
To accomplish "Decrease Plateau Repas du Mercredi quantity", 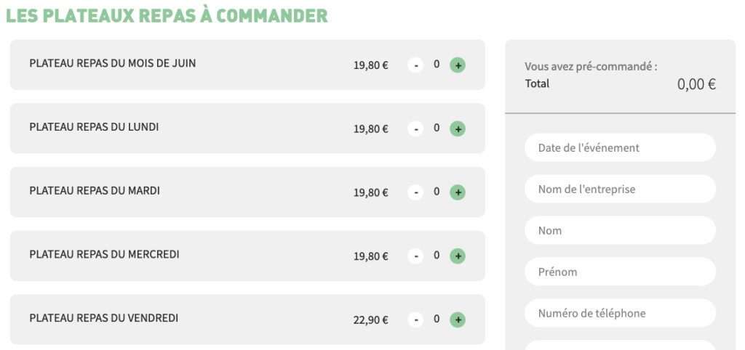I will 415,256.
